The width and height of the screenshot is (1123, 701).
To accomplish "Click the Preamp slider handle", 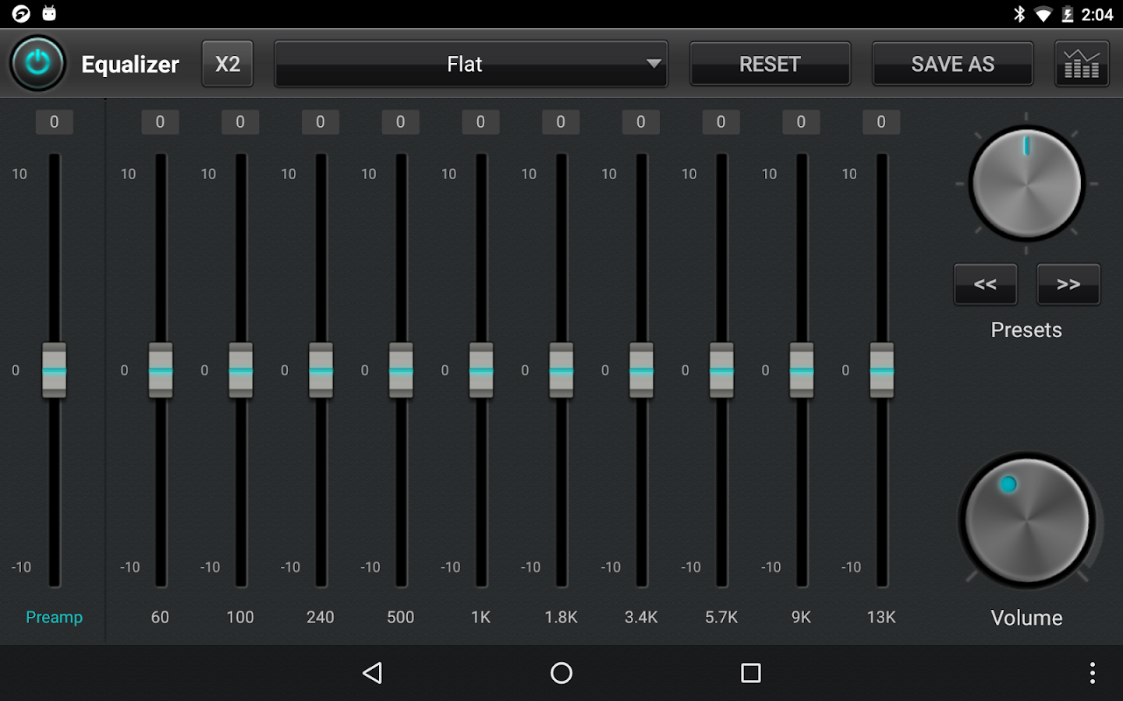I will [54, 370].
